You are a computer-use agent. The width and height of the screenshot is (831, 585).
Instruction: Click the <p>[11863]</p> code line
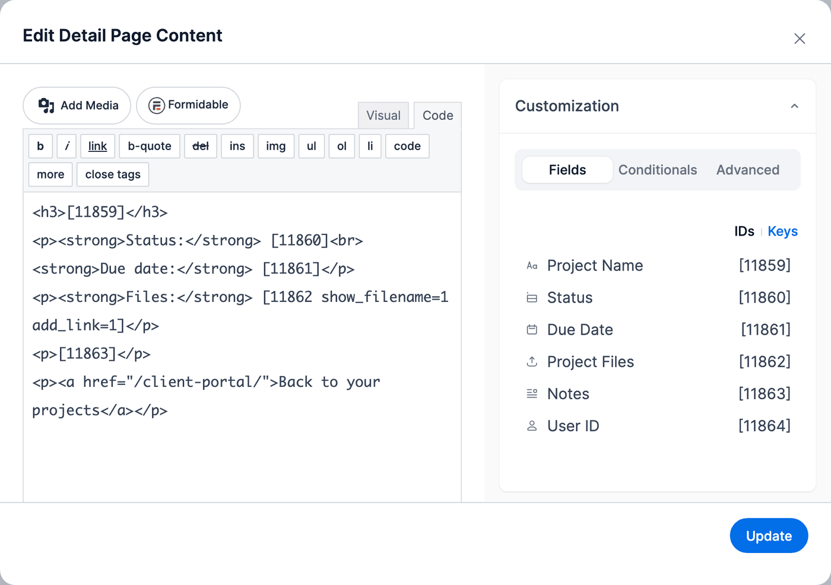91,354
